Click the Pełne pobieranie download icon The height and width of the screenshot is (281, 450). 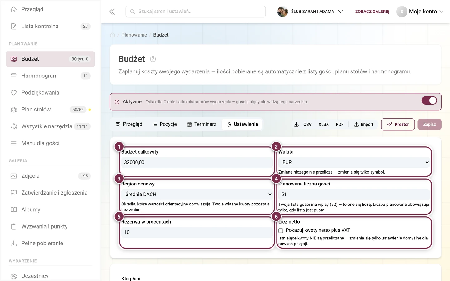[14, 244]
